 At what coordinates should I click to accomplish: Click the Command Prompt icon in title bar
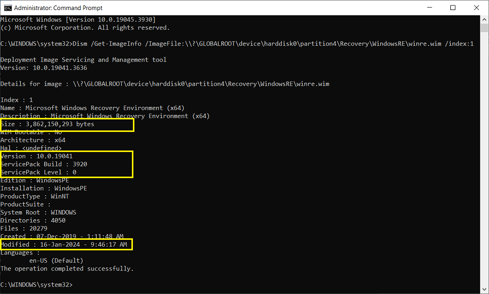point(8,8)
